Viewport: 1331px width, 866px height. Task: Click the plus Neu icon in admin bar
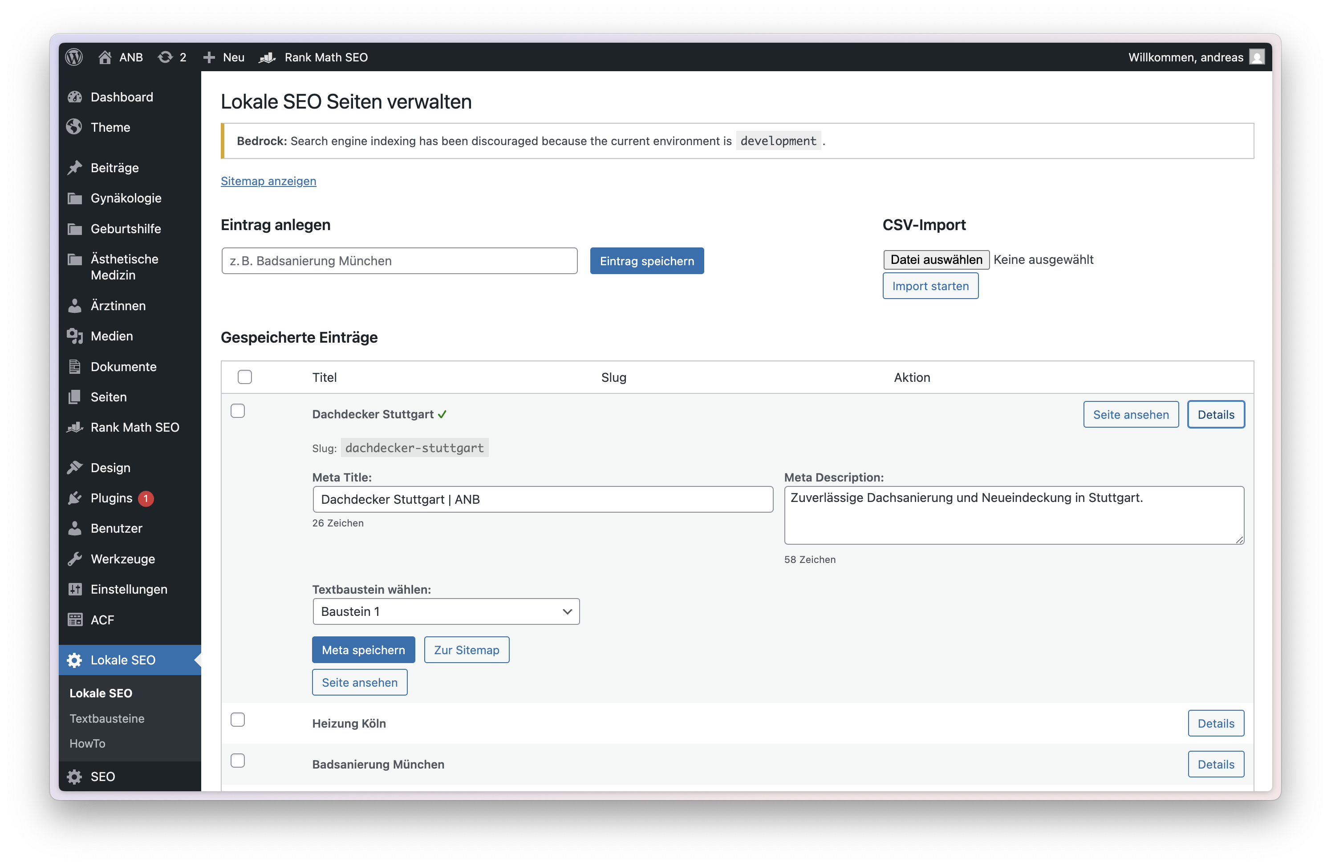(x=209, y=57)
